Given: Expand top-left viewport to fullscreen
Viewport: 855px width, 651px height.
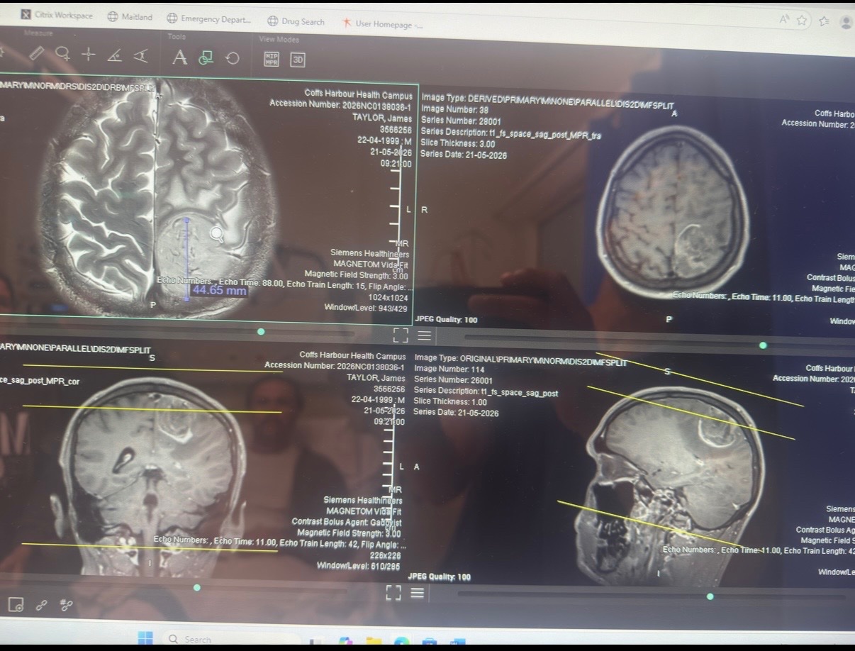Looking at the screenshot, I should [401, 335].
